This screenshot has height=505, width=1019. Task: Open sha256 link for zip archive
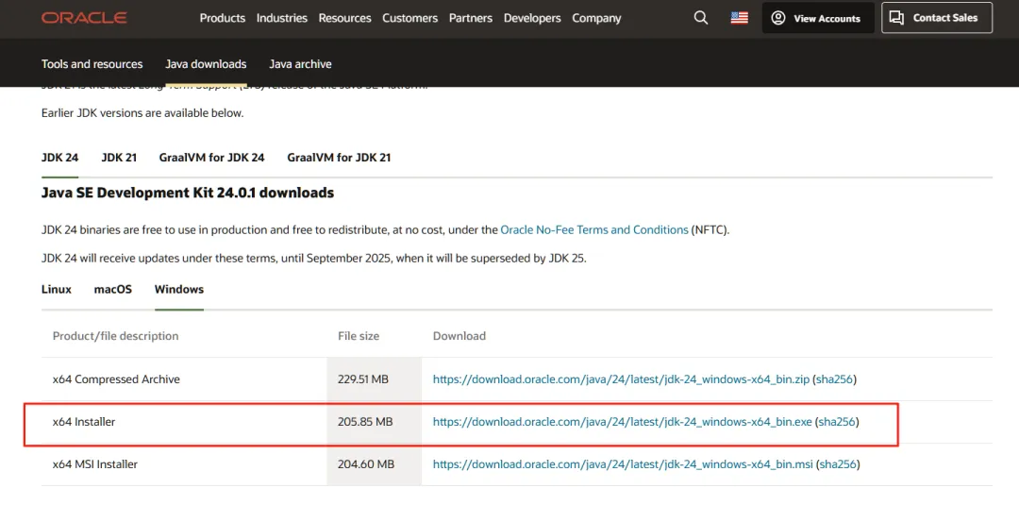pyautogui.click(x=834, y=379)
